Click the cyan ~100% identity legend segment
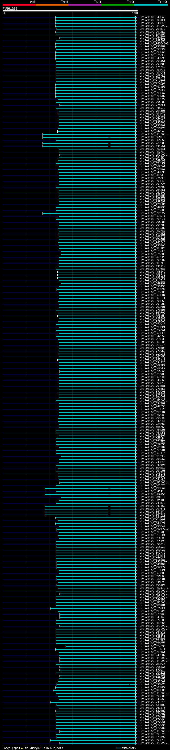The image size is (170, 750). 151,5
